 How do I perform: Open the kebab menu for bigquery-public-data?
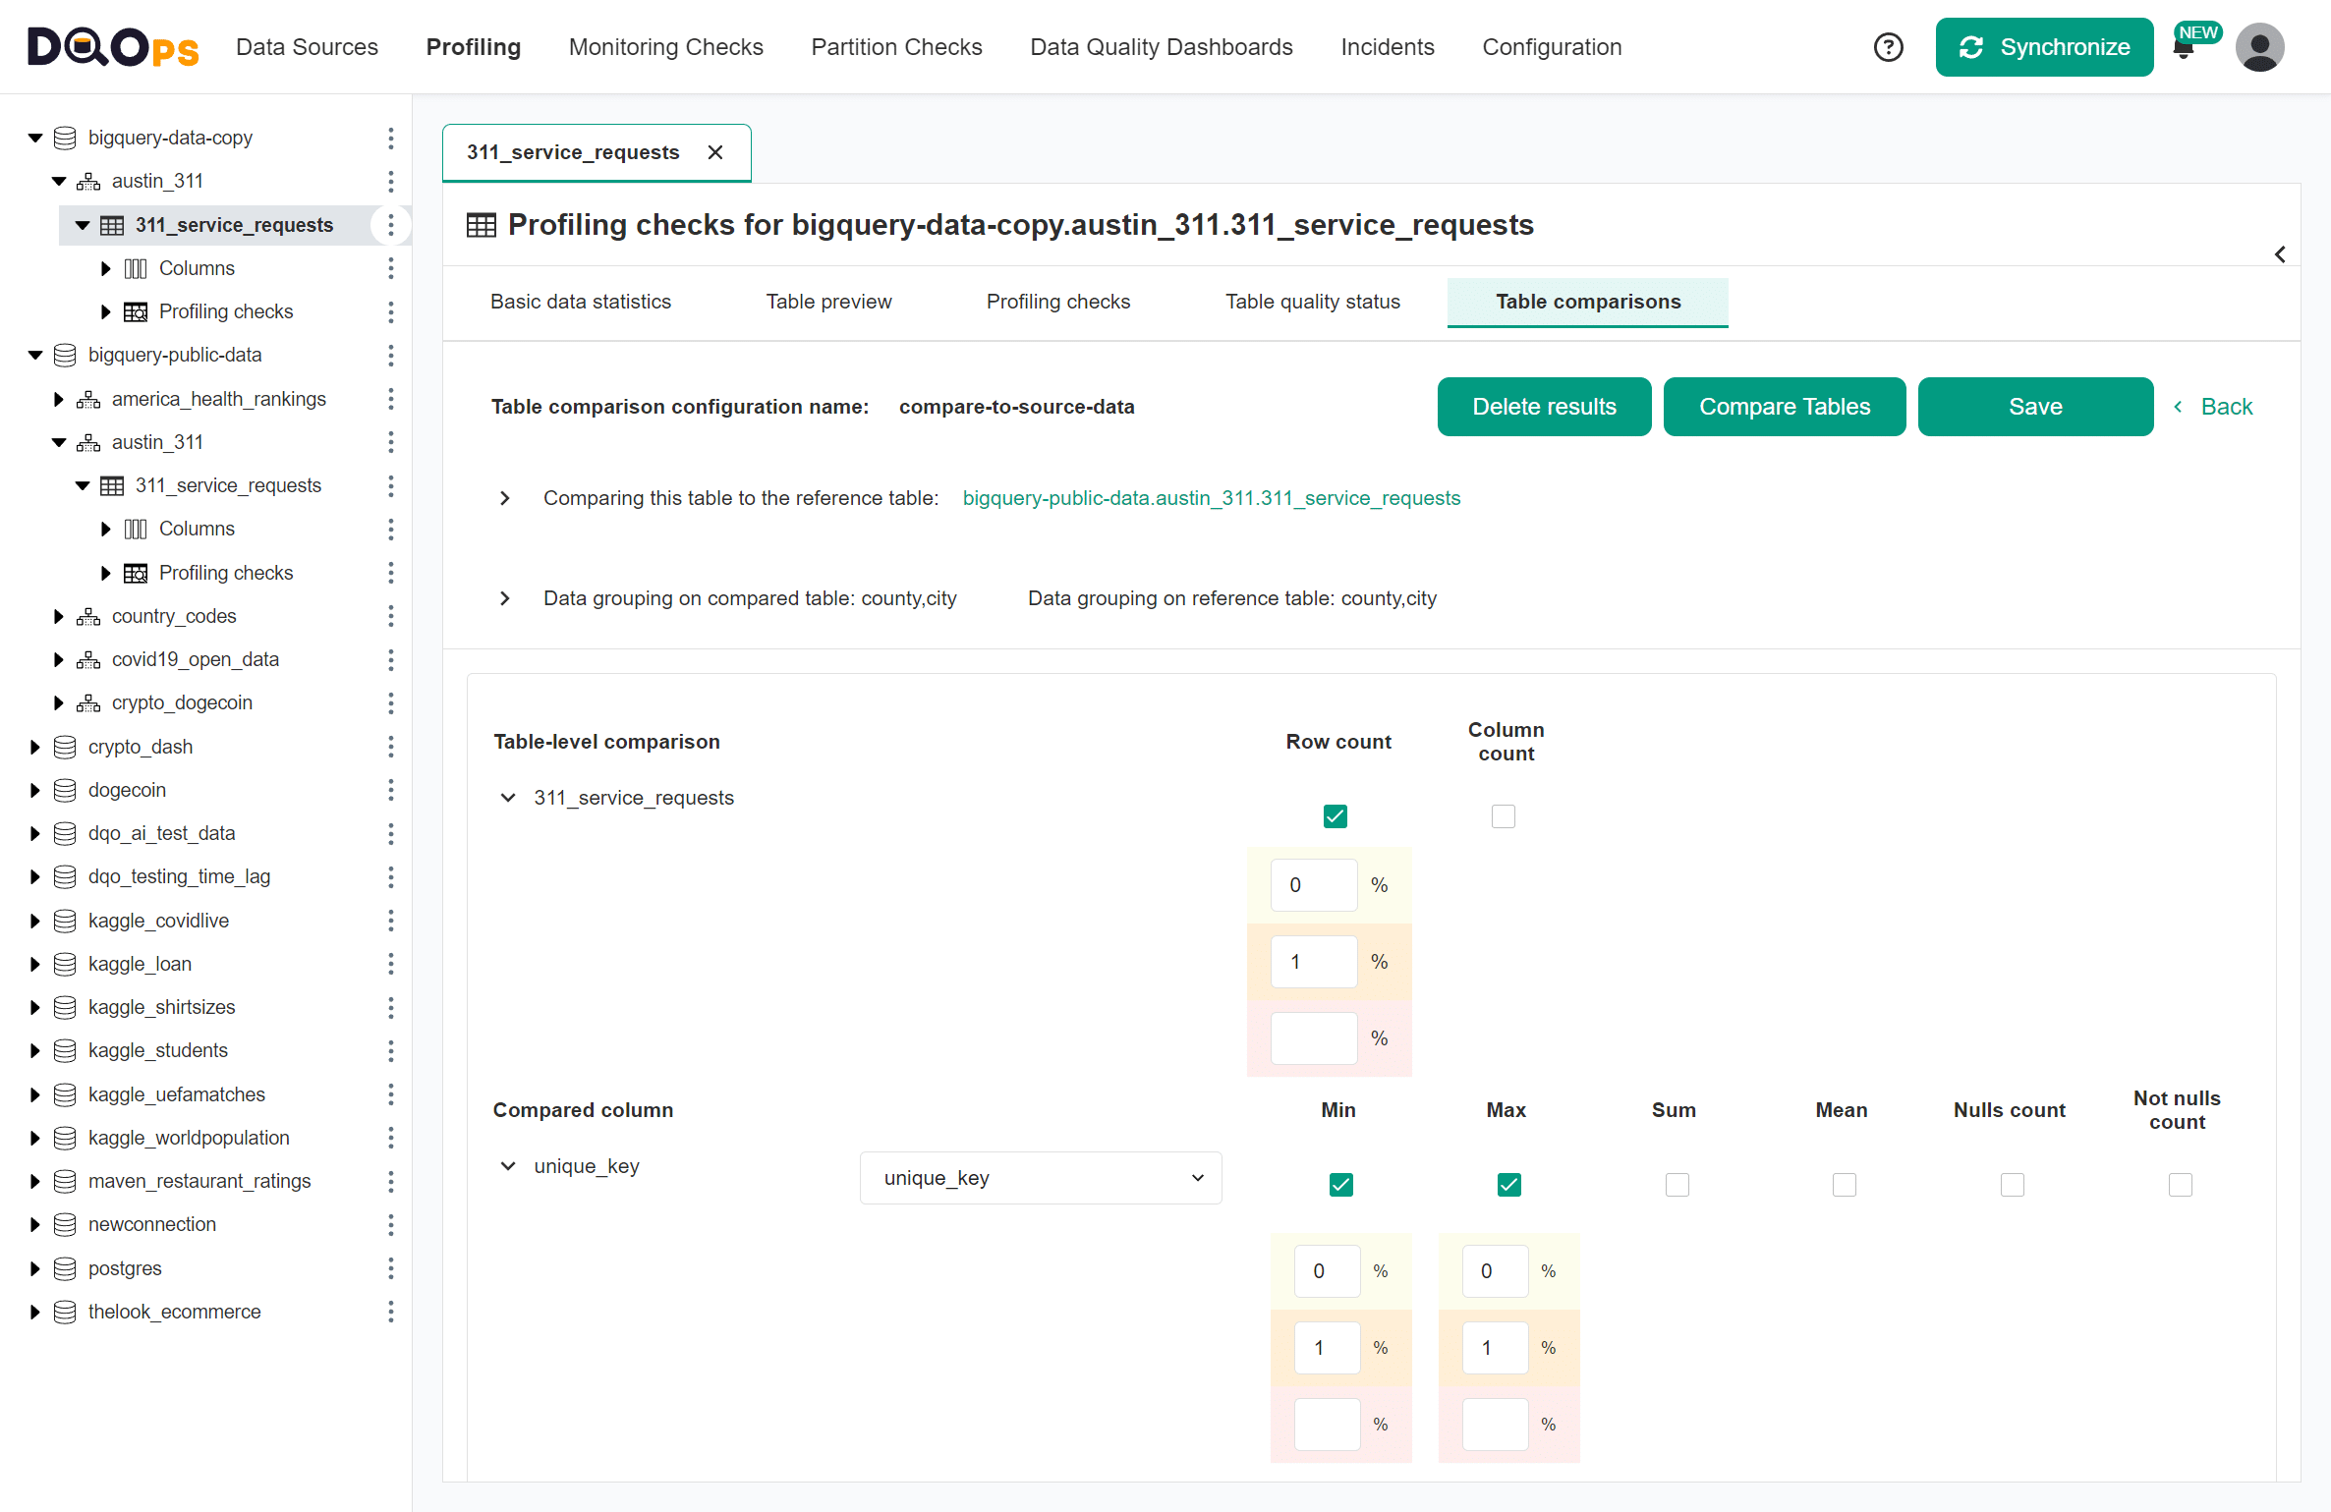[390, 355]
